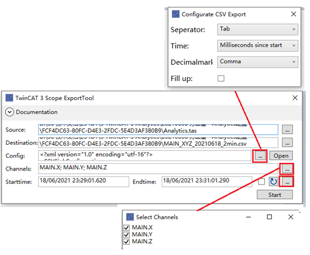This screenshot has height=255, width=310.
Task: Click the Channels: label
Action: (18, 169)
